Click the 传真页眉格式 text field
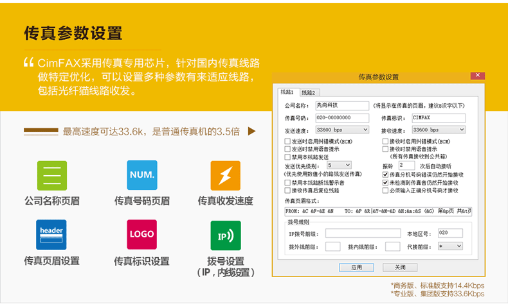508x306 pixels. click(x=378, y=211)
